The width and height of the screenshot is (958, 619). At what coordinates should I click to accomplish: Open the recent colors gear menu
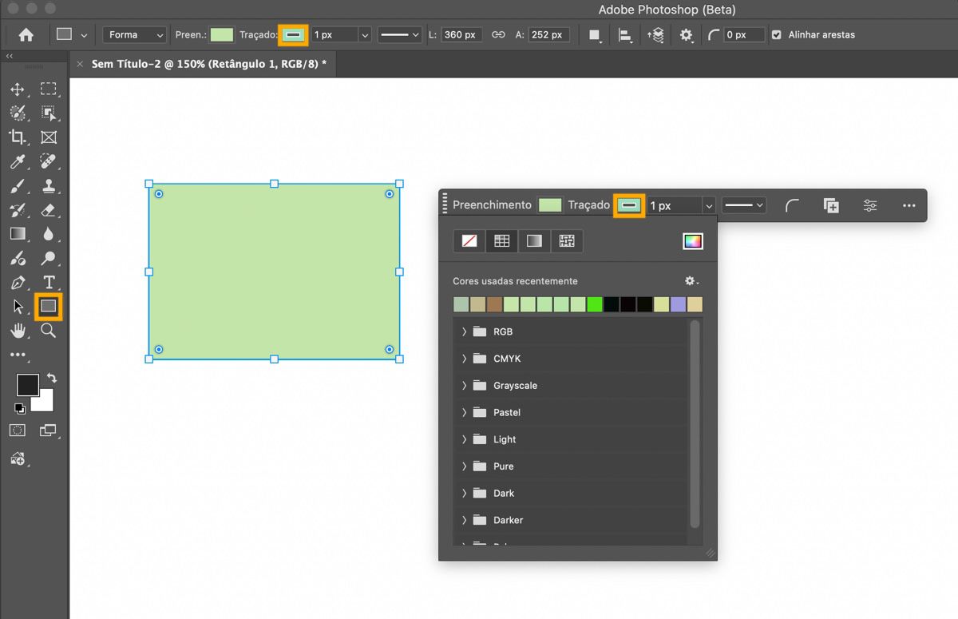[691, 281]
